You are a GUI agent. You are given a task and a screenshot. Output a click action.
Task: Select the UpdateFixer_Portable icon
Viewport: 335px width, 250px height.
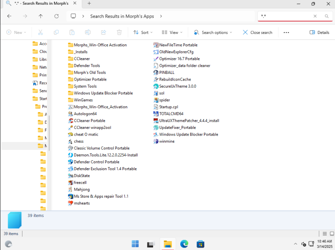[x=156, y=128]
